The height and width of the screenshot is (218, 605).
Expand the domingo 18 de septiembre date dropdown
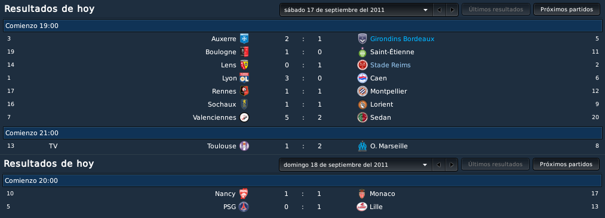356,164
